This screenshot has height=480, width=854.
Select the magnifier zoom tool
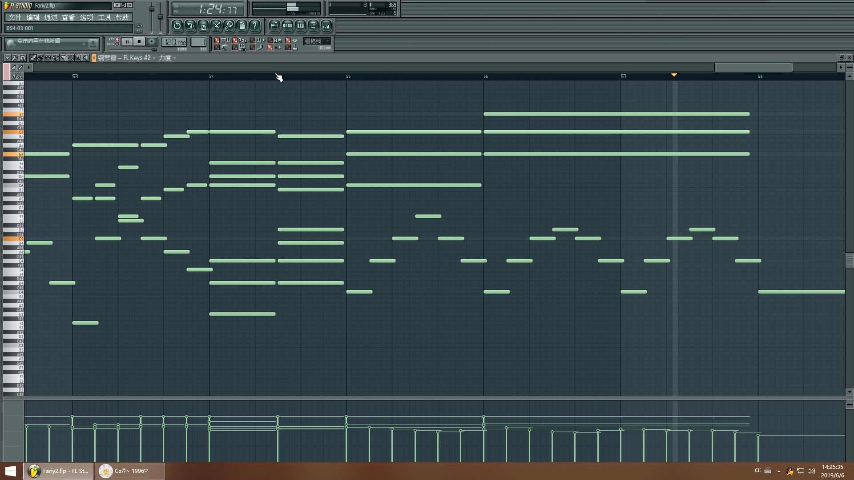pyautogui.click(x=78, y=58)
